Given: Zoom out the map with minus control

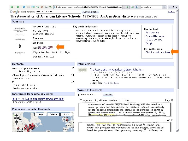Looking at the screenshot, I should click(x=17, y=127).
